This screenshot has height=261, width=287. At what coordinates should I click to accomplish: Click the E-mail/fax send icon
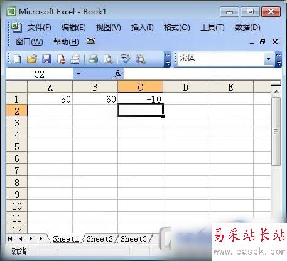point(75,59)
